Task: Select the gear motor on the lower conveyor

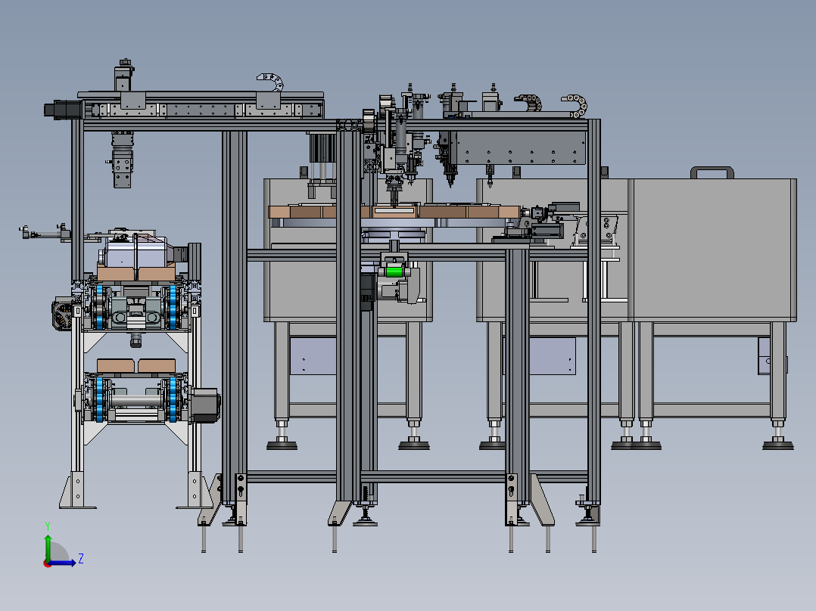Action: click(x=205, y=404)
